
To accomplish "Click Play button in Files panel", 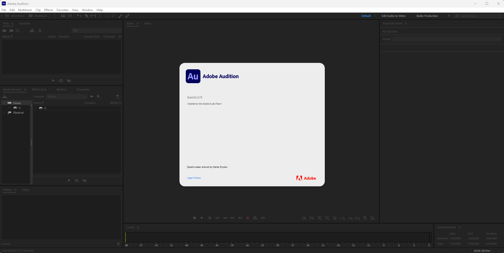I will click(x=53, y=81).
